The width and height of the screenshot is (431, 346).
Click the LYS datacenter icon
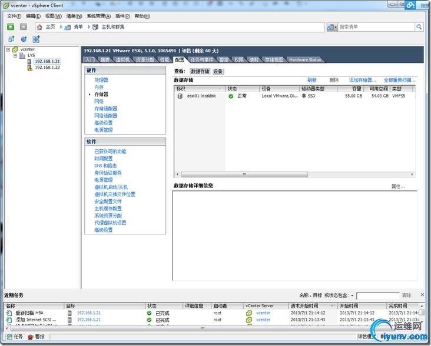(x=22, y=55)
